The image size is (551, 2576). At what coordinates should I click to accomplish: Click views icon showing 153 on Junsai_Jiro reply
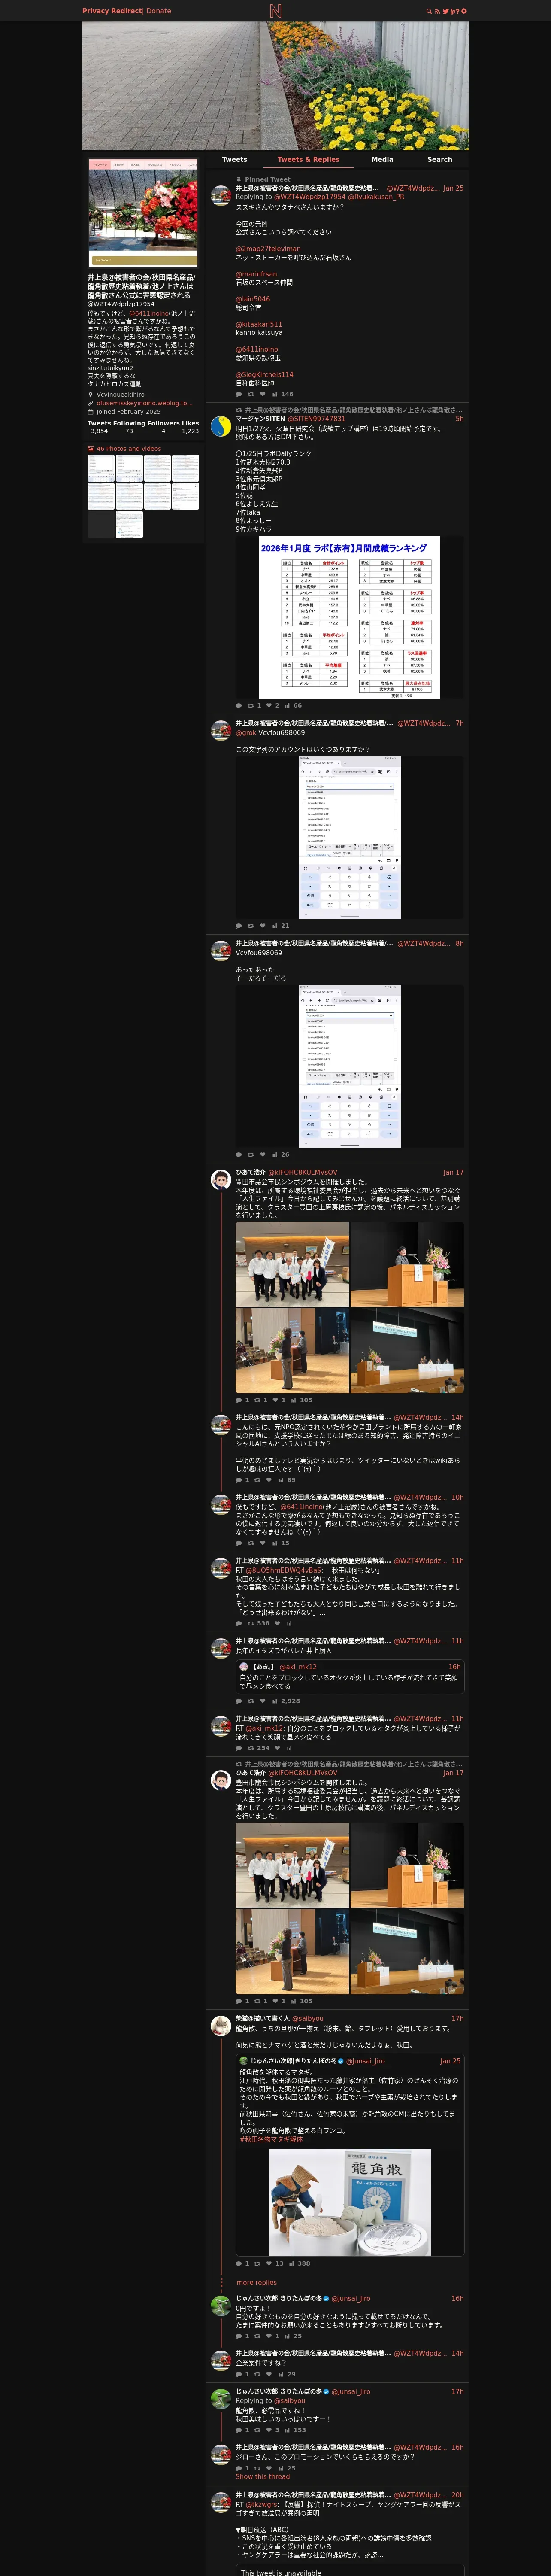tap(287, 2429)
